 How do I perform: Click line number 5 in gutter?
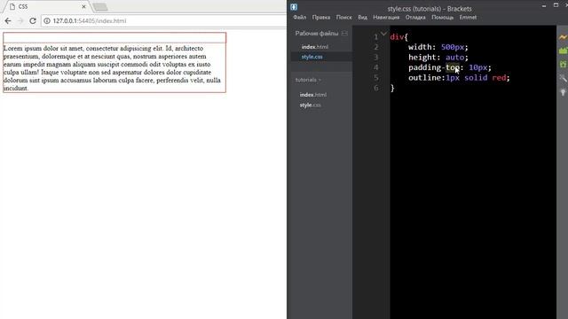point(376,77)
